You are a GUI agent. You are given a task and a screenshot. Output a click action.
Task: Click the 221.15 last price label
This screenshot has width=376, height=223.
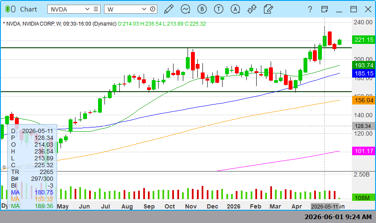(x=364, y=40)
